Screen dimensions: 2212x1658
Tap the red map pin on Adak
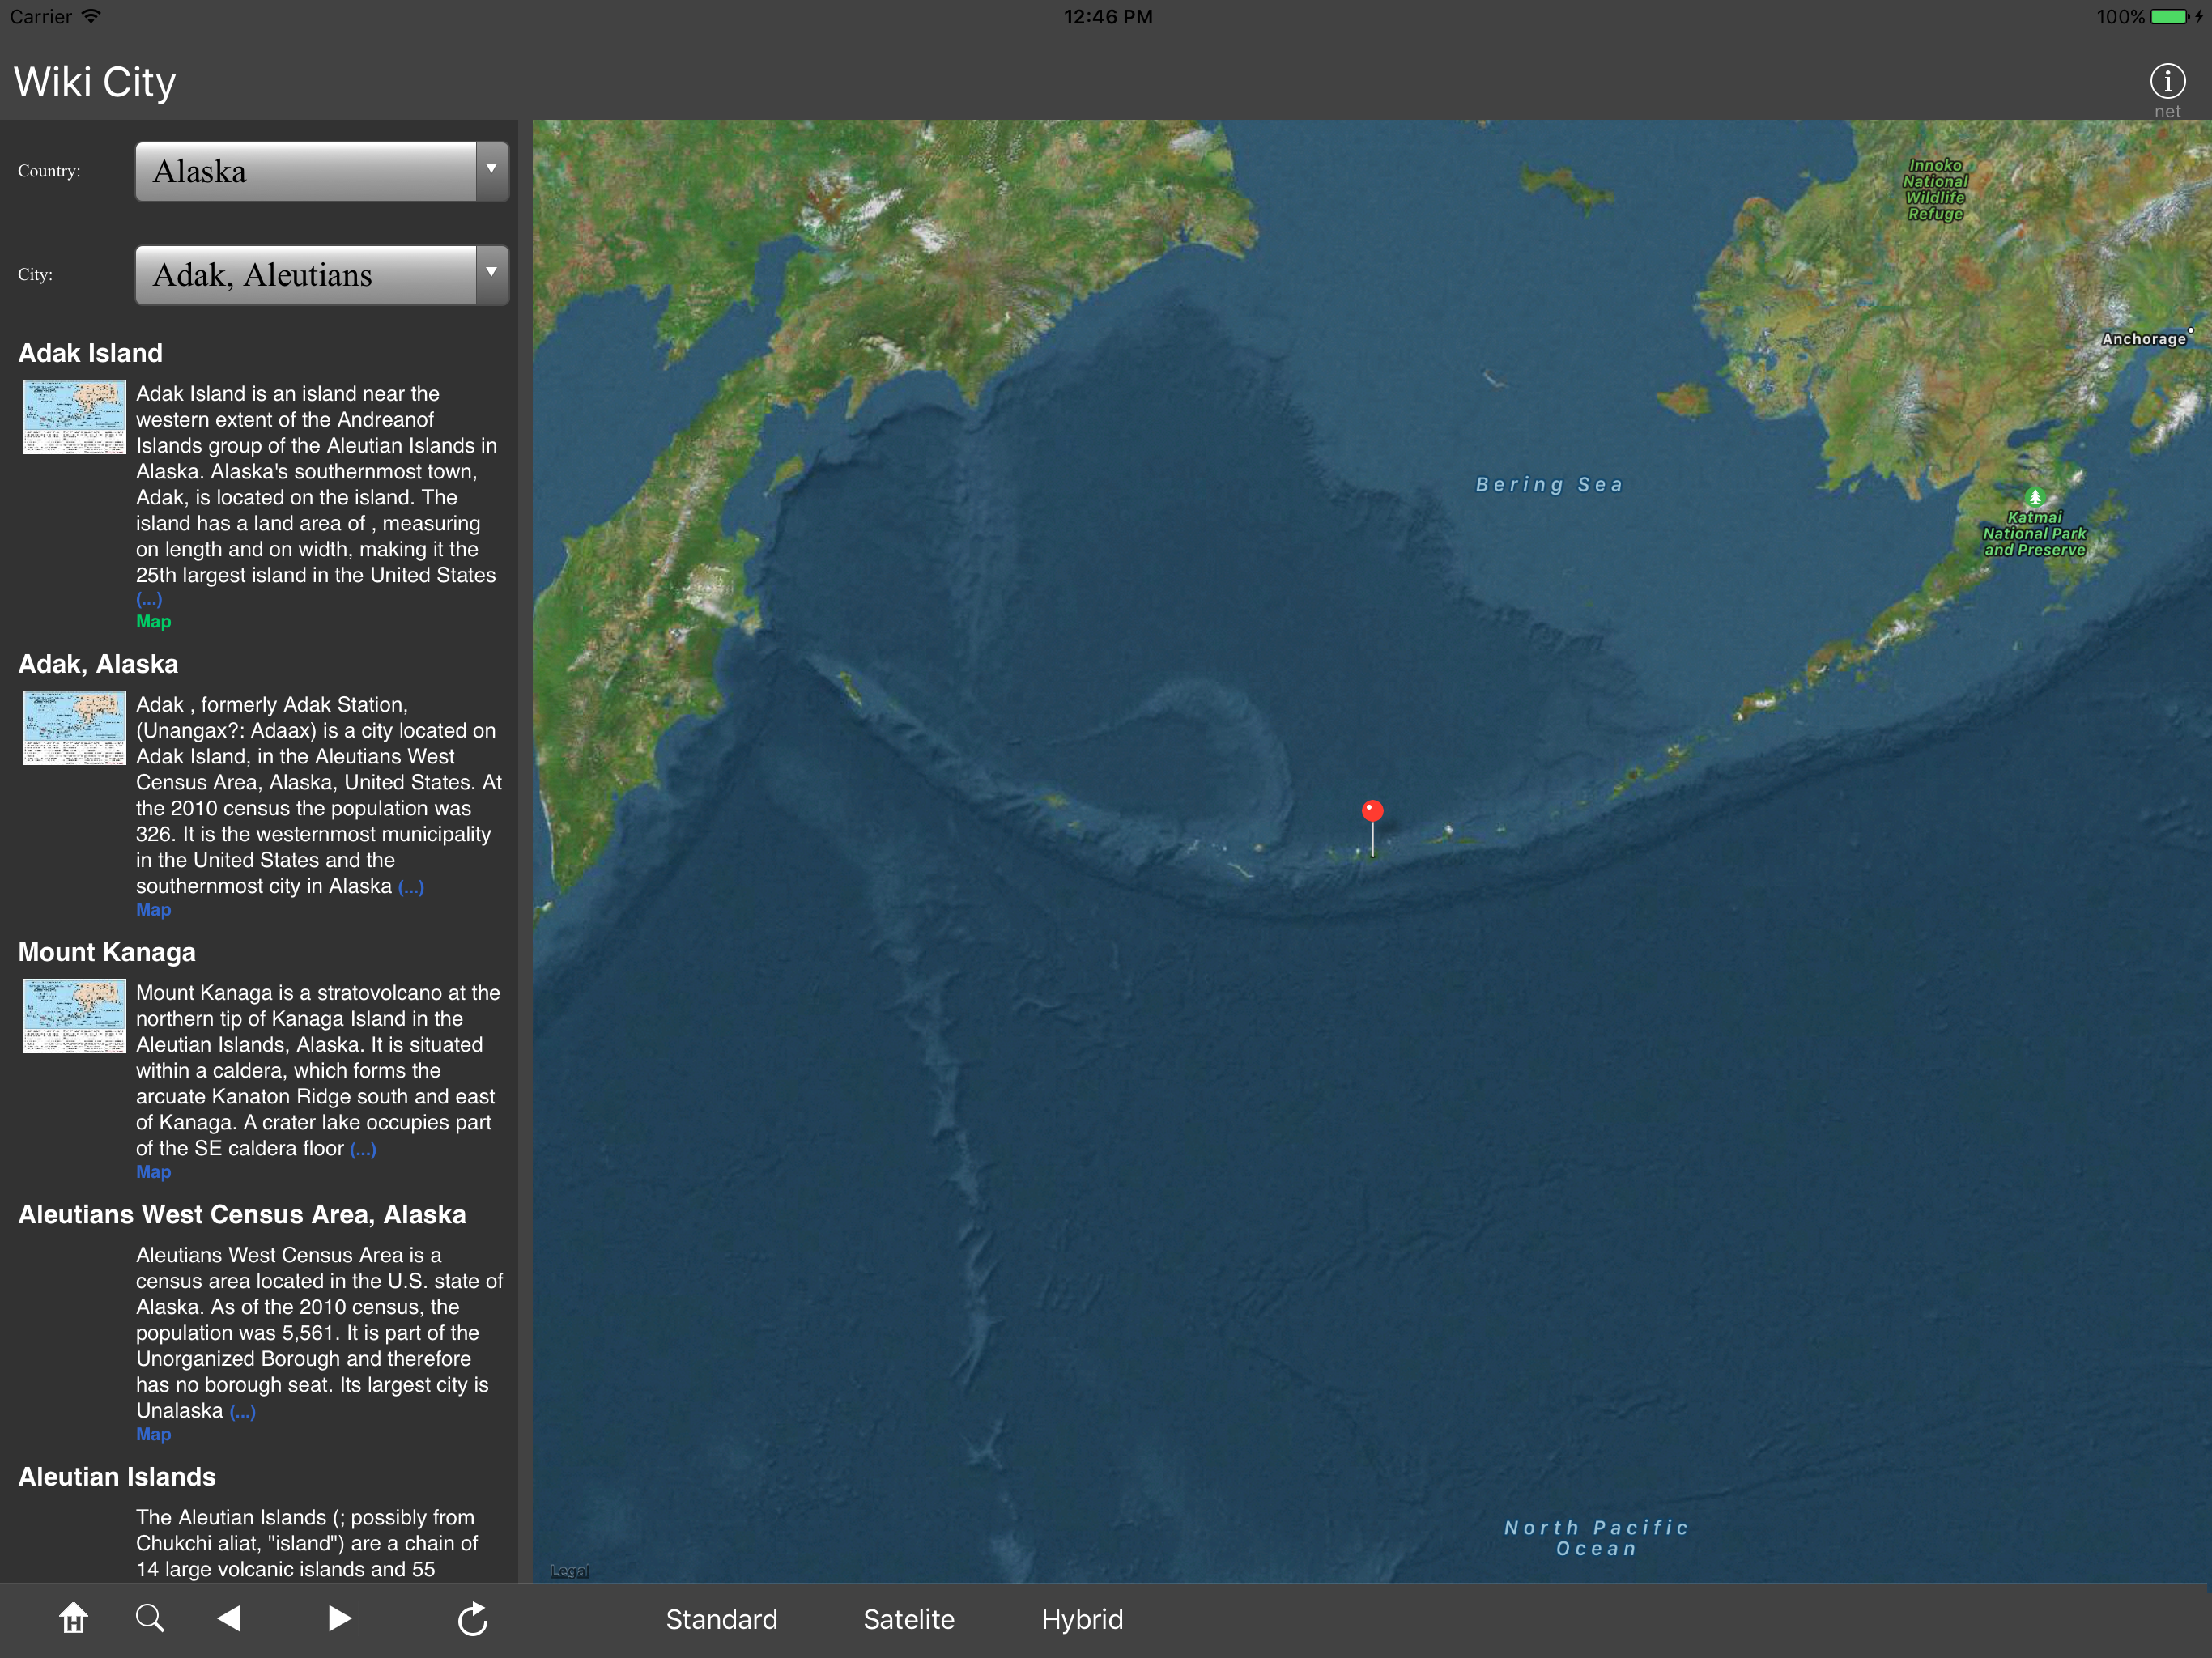[x=1372, y=811]
